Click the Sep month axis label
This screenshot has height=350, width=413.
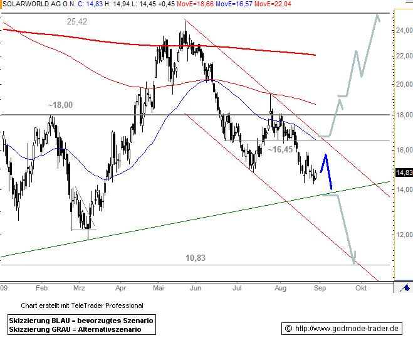320,288
